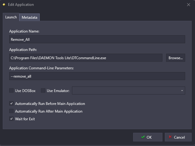The height and width of the screenshot is (146, 195).
Task: Uncheck Automatically Run Before Main Application
Action: click(x=11, y=103)
